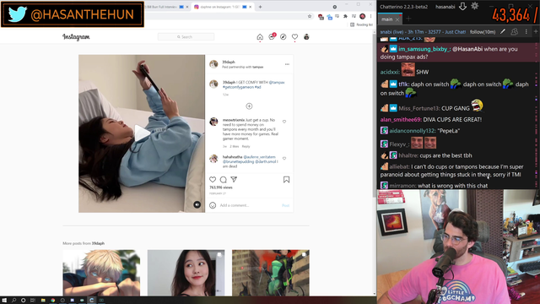Image resolution: width=540 pixels, height=304 pixels.
Task: Open Chrome extensions puzzle icon
Action: click(345, 16)
